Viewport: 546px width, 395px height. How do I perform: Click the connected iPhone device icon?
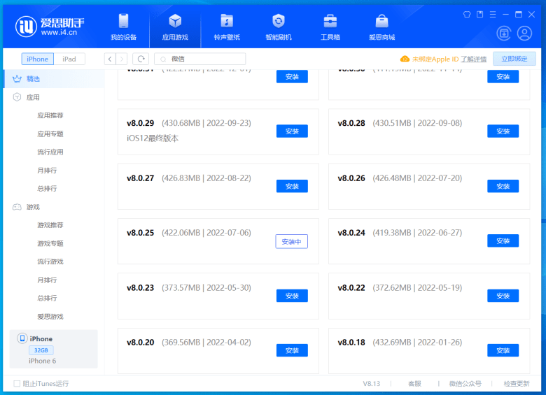pos(22,338)
